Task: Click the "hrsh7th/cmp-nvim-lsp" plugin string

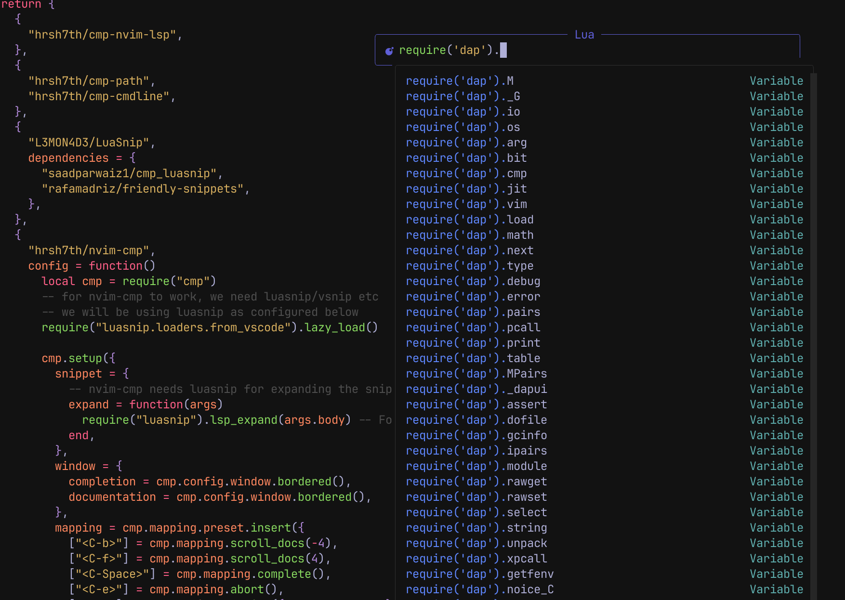Action: click(x=102, y=35)
